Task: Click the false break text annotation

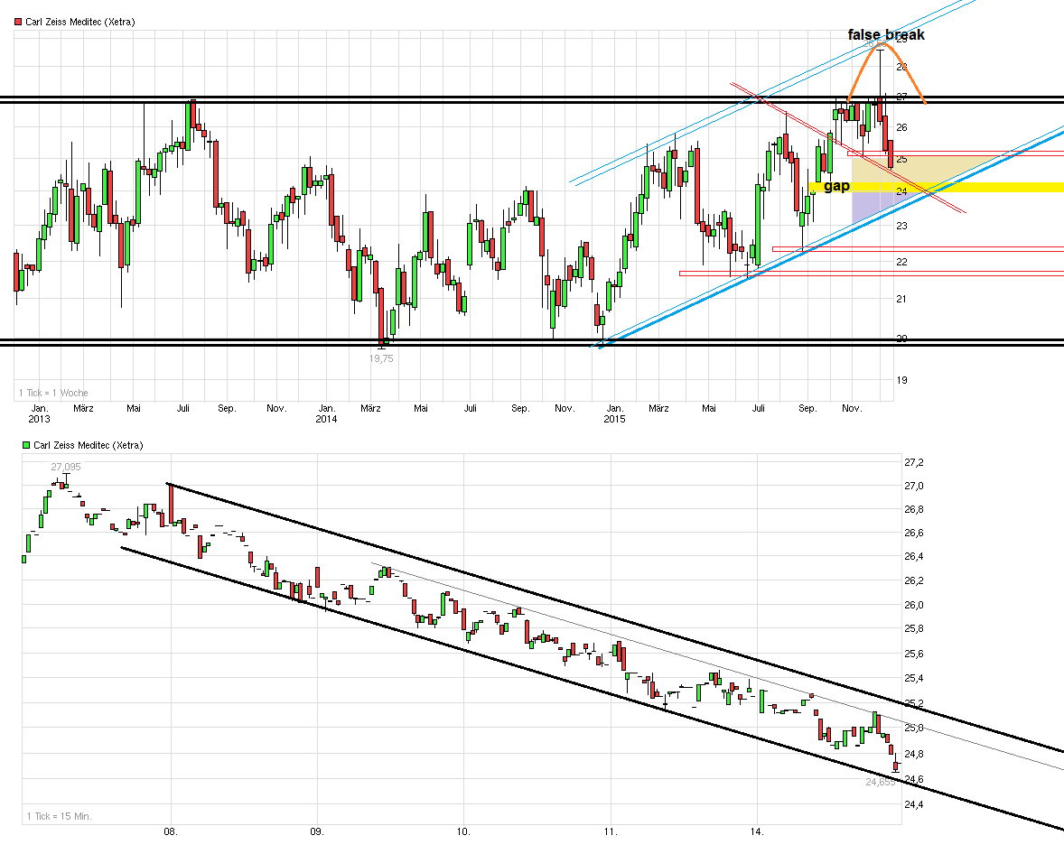Action: tap(886, 34)
